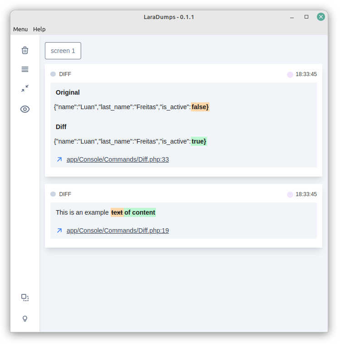This screenshot has width=340, height=346.
Task: Open the Menu menu
Action: [x=20, y=29]
